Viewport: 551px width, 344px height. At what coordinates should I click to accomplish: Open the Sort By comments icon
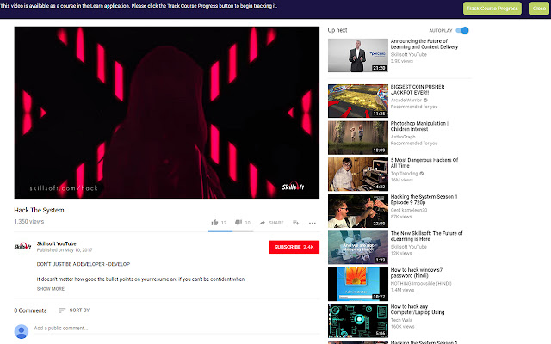pyautogui.click(x=62, y=310)
